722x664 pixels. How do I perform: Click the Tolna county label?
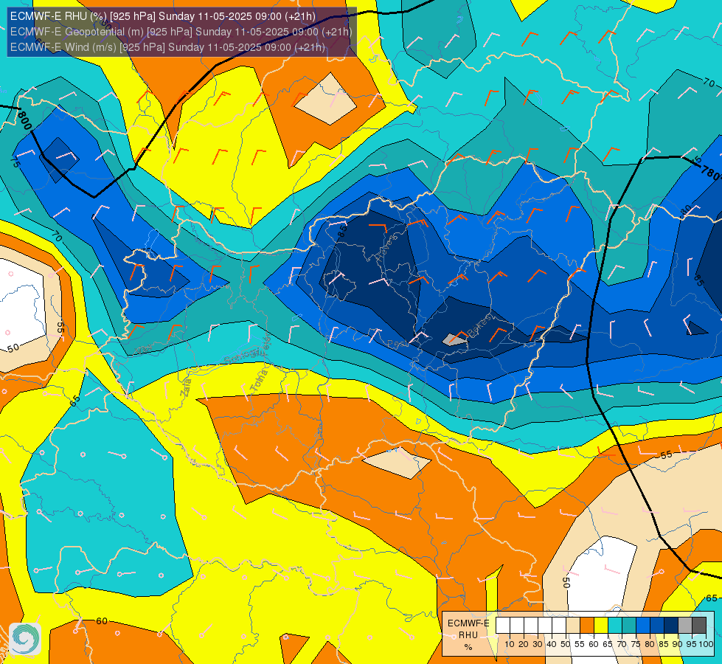point(259,381)
